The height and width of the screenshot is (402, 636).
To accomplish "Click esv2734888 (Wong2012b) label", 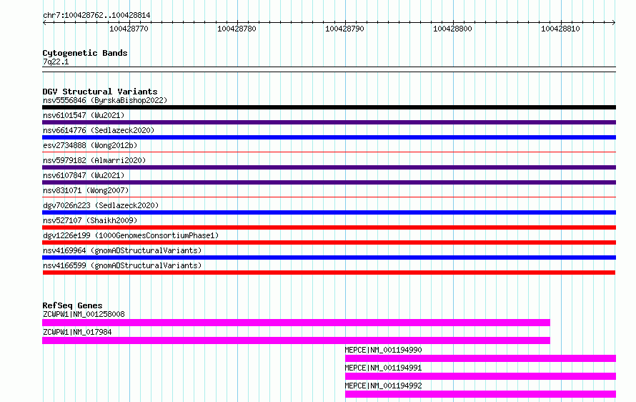I will pos(90,145).
